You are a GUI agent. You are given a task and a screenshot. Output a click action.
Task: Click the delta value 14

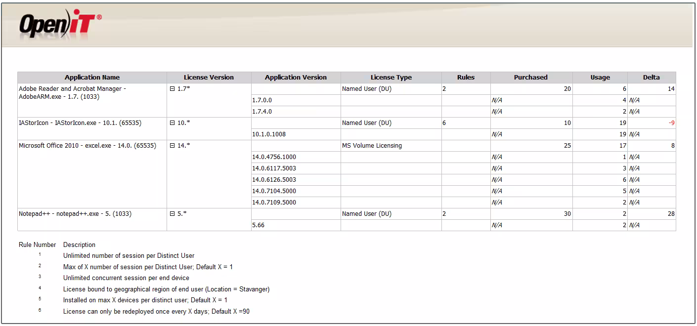point(671,89)
